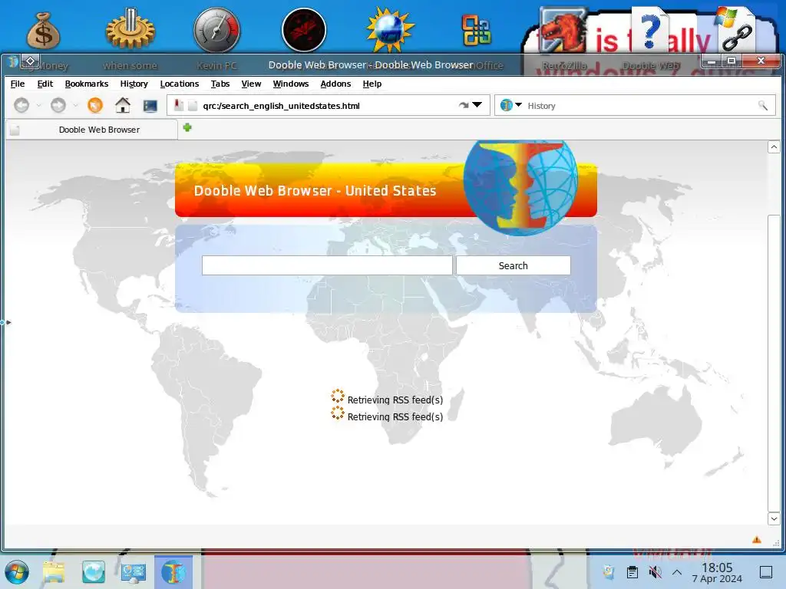Click the Back navigation arrow button
The width and height of the screenshot is (786, 589).
click(21, 105)
